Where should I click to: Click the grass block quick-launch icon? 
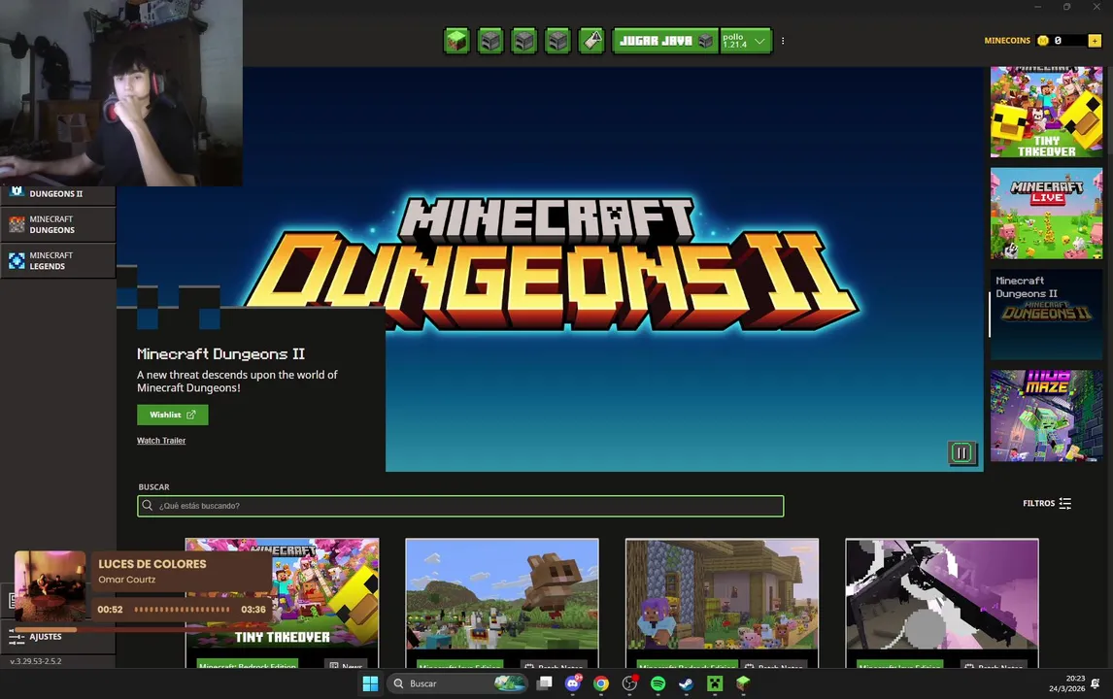pyautogui.click(x=456, y=41)
